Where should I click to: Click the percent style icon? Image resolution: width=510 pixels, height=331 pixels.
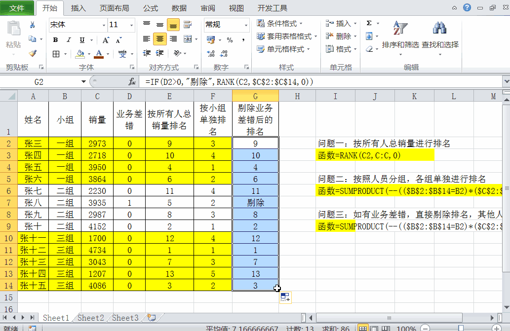pos(230,40)
